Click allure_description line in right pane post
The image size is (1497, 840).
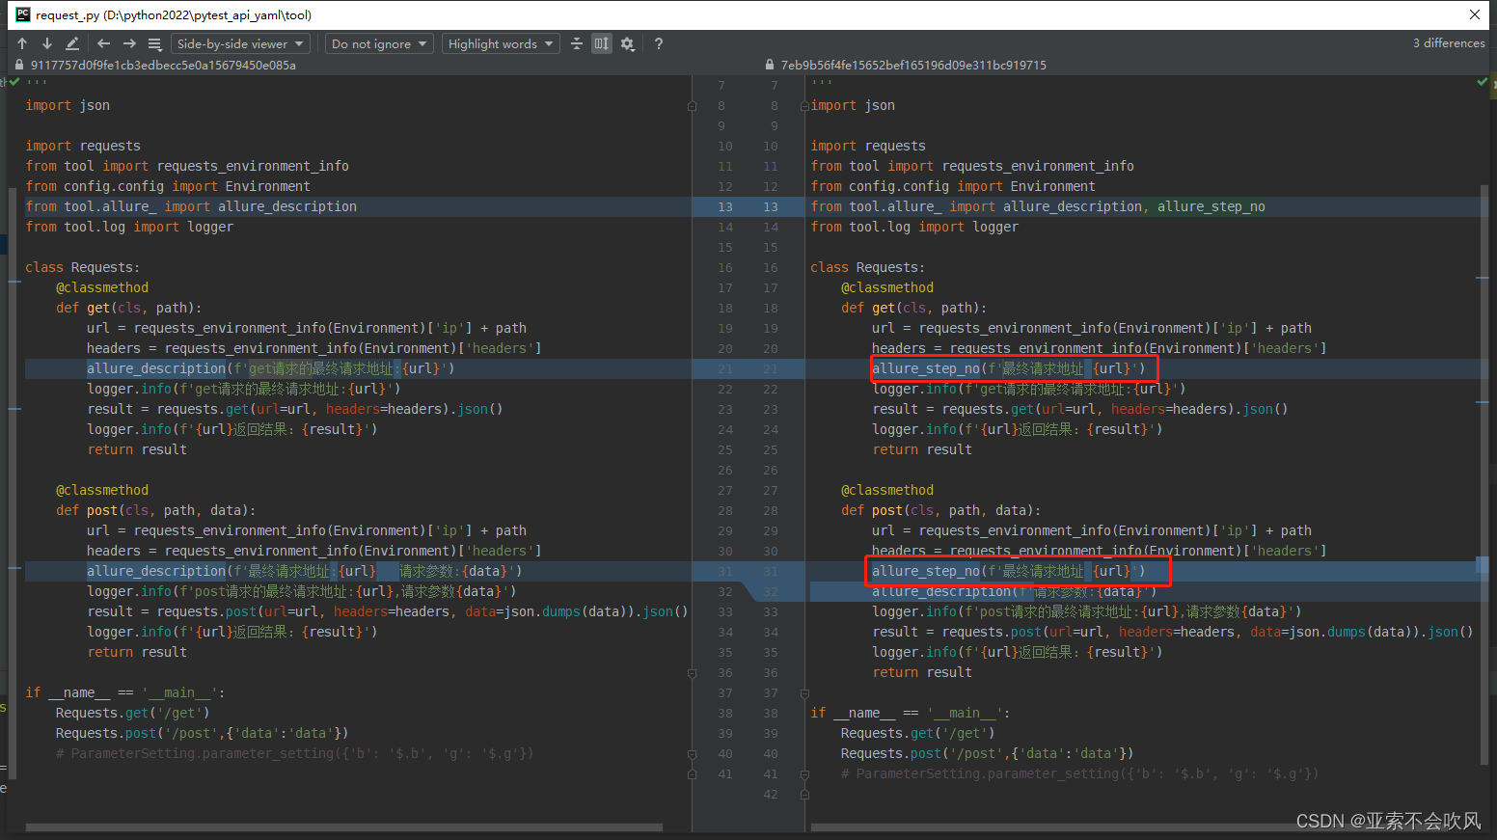click(x=1014, y=591)
